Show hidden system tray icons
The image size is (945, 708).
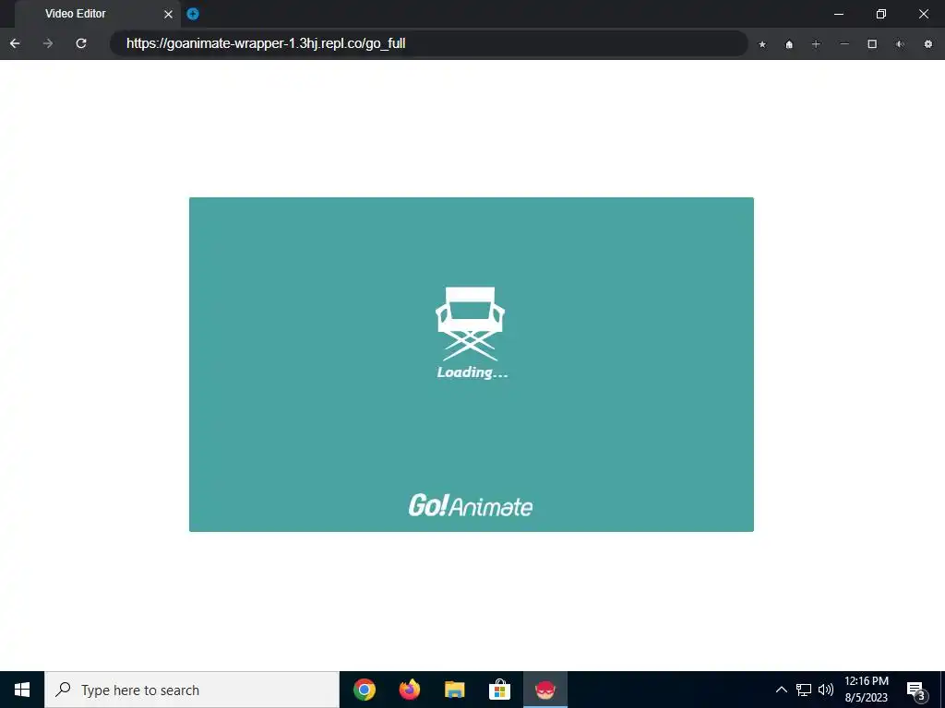(781, 690)
